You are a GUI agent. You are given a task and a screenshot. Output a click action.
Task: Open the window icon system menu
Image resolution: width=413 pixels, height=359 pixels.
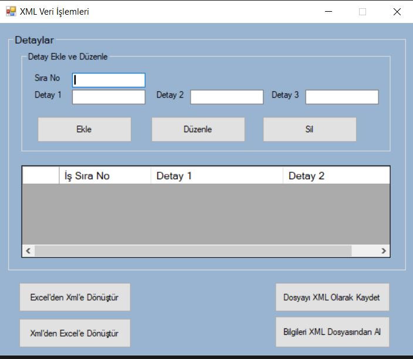click(x=11, y=11)
